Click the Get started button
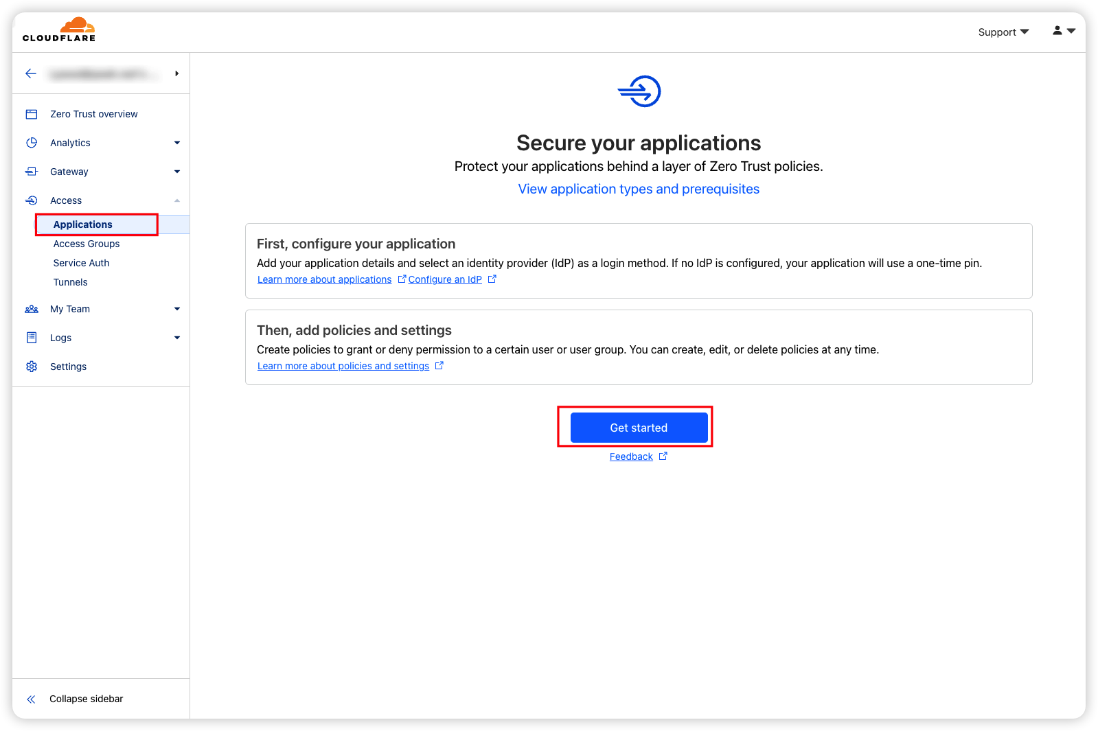Viewport: 1098px width, 731px height. tap(639, 428)
